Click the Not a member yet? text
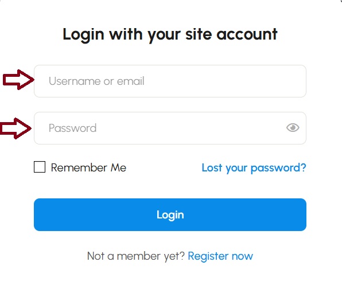 pos(136,256)
